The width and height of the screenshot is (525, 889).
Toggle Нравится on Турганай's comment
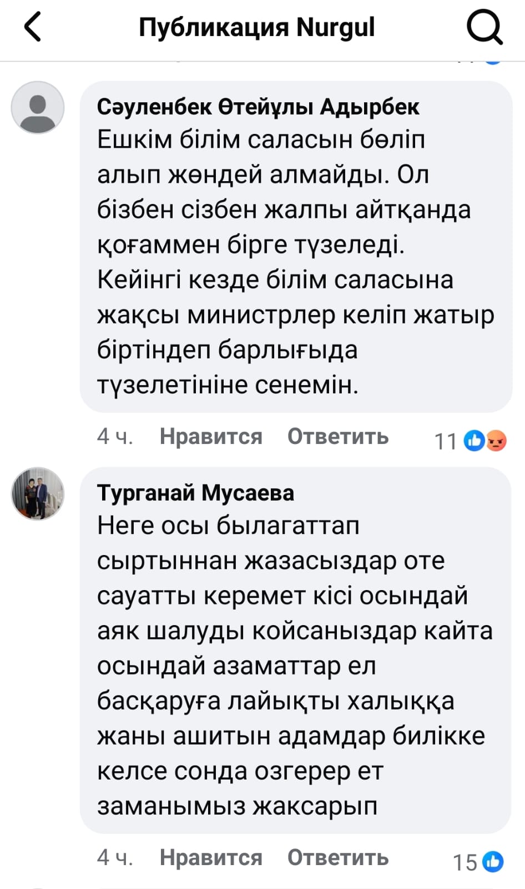pos(211,858)
